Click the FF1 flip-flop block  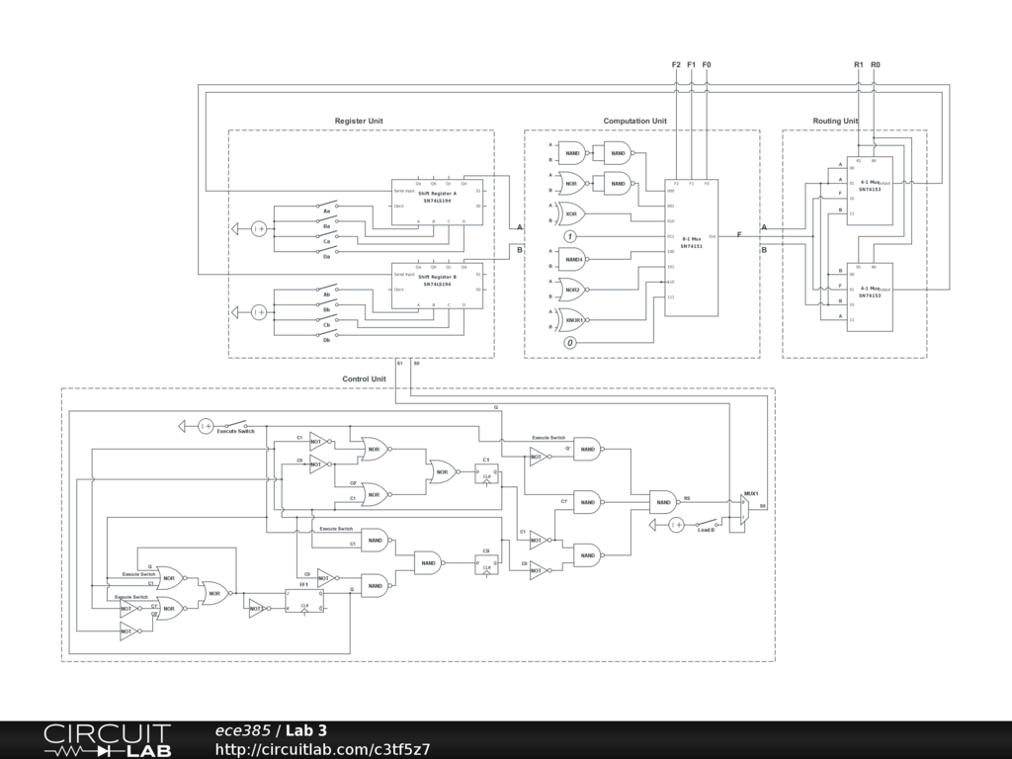pos(304,600)
